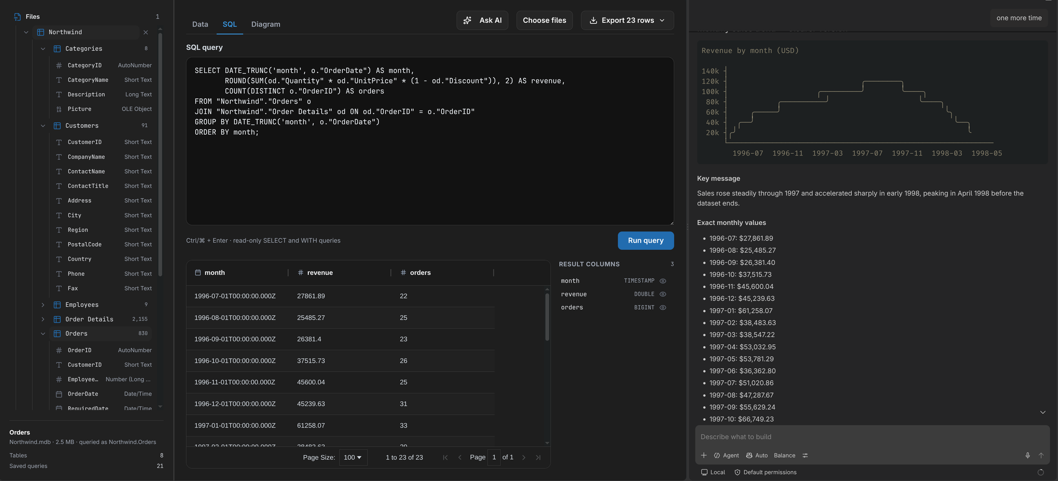1058x481 pixels.
Task: Close the Northwind database entry
Action: [145, 32]
